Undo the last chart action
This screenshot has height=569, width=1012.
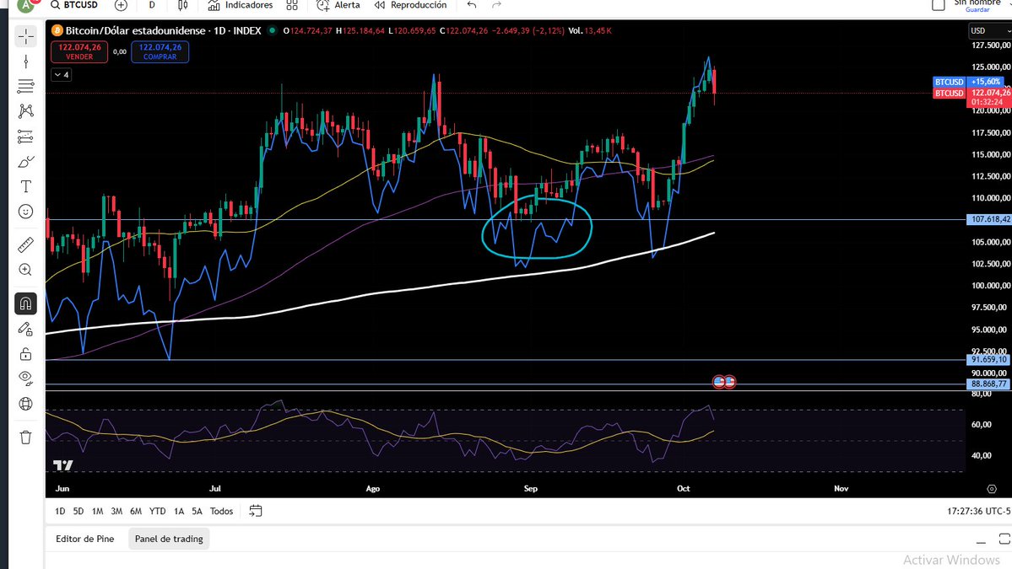pyautogui.click(x=472, y=5)
